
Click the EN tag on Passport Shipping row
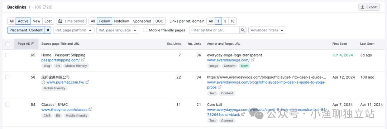[x=58, y=66]
